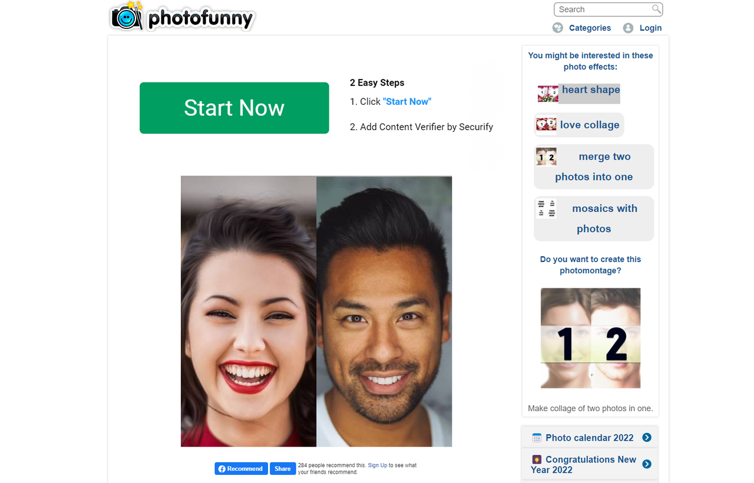Expand the Congratulations New Year 2022 chevron

[x=647, y=464]
